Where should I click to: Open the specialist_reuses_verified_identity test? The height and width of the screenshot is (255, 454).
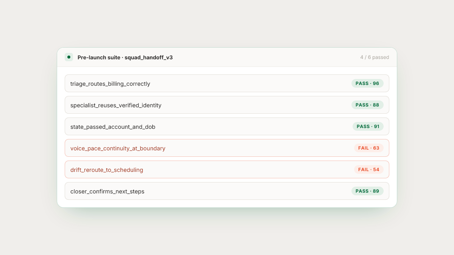pyautogui.click(x=227, y=105)
